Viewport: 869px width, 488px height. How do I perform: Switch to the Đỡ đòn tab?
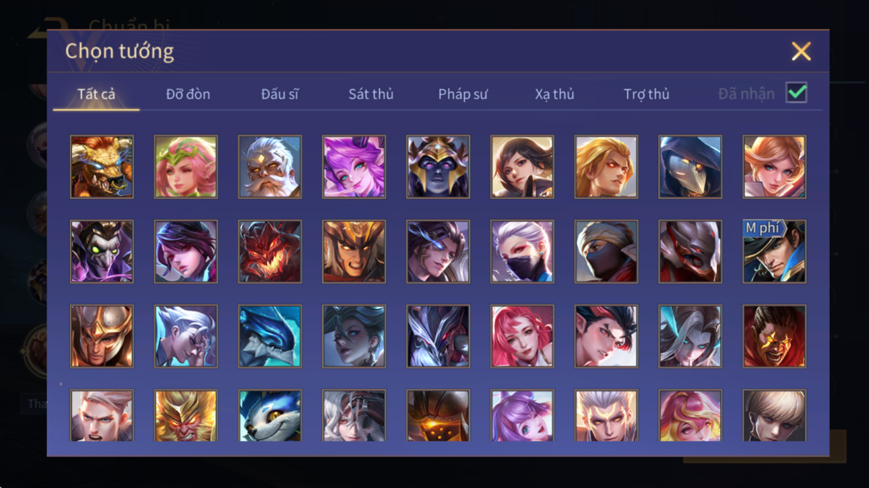[x=188, y=94]
